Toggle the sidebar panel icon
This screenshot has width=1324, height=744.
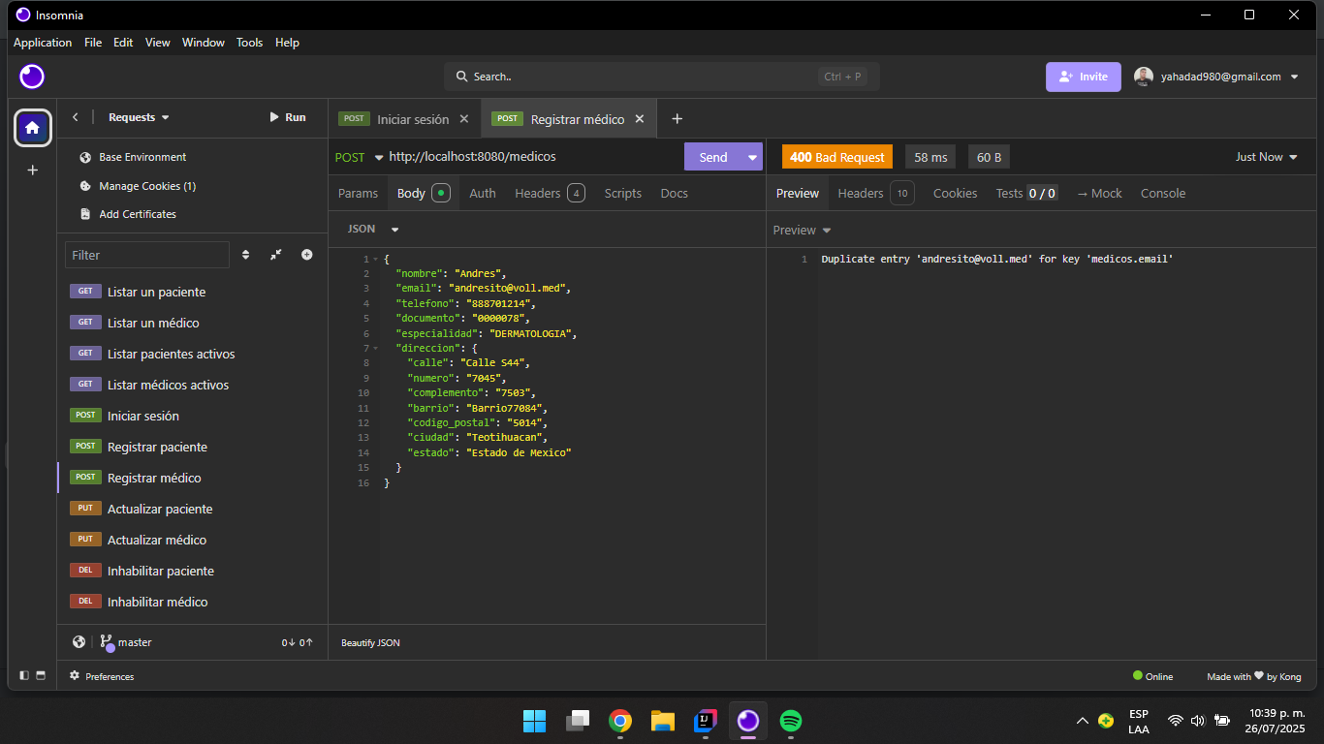click(x=24, y=676)
